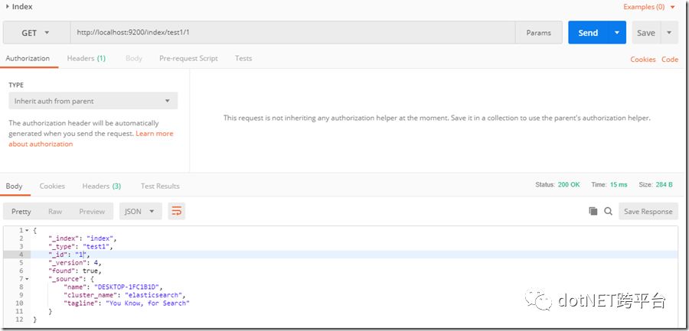Open the Params editor
The height and width of the screenshot is (331, 689).
[538, 33]
